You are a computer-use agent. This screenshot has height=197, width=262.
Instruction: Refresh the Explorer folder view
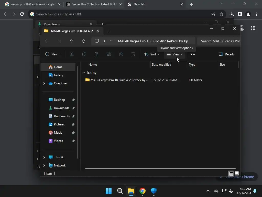(x=84, y=41)
